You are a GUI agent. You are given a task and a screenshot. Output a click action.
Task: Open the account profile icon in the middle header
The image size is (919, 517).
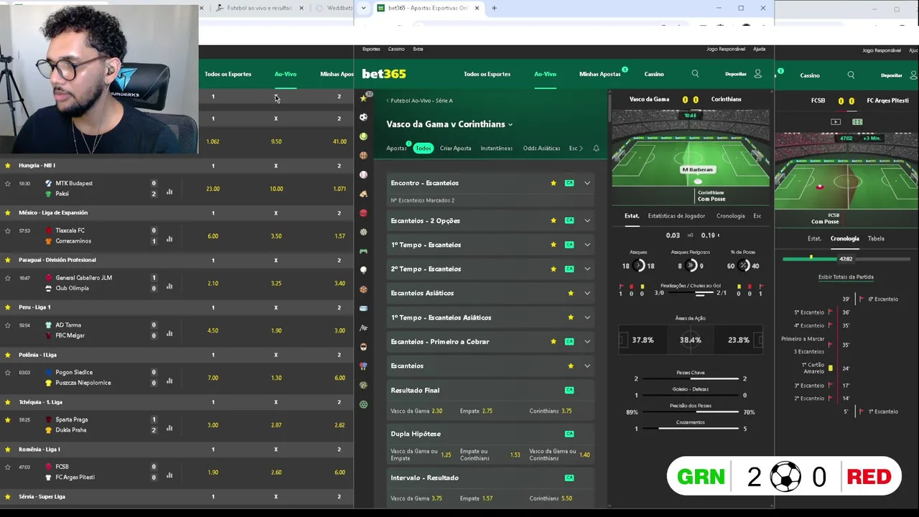(757, 74)
